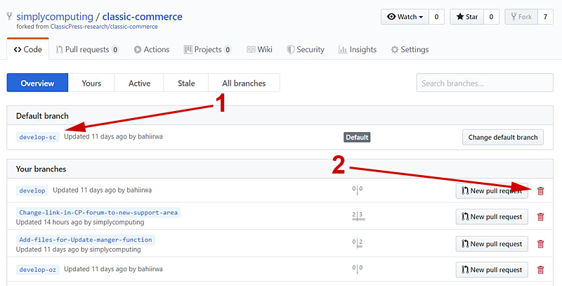Click the 'Your branches' heading
This screenshot has width=562, height=286.
tap(41, 169)
